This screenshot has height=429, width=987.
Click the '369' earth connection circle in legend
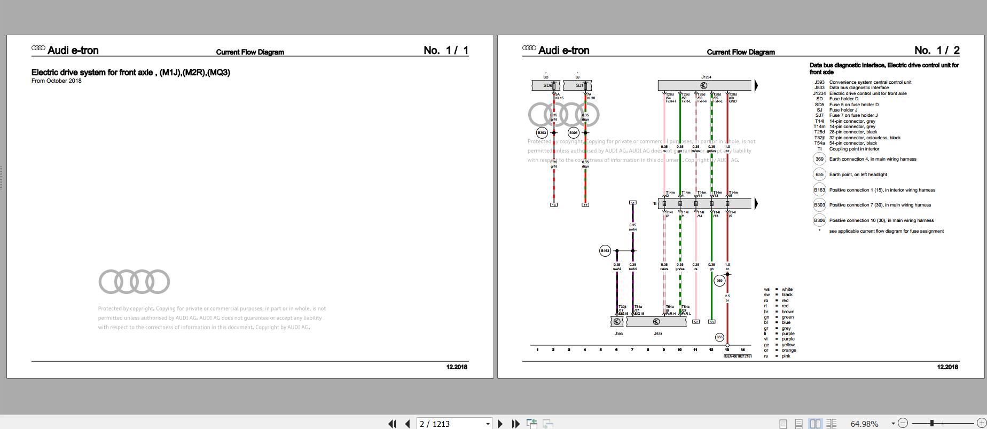point(819,159)
